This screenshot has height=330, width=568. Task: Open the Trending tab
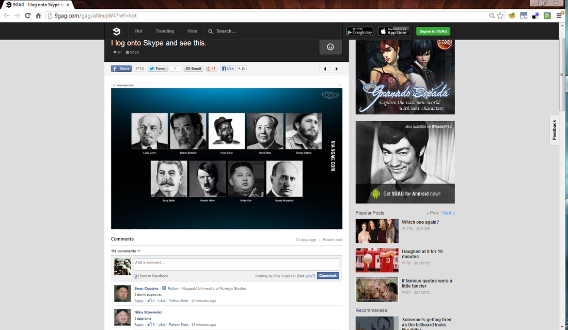coord(165,31)
